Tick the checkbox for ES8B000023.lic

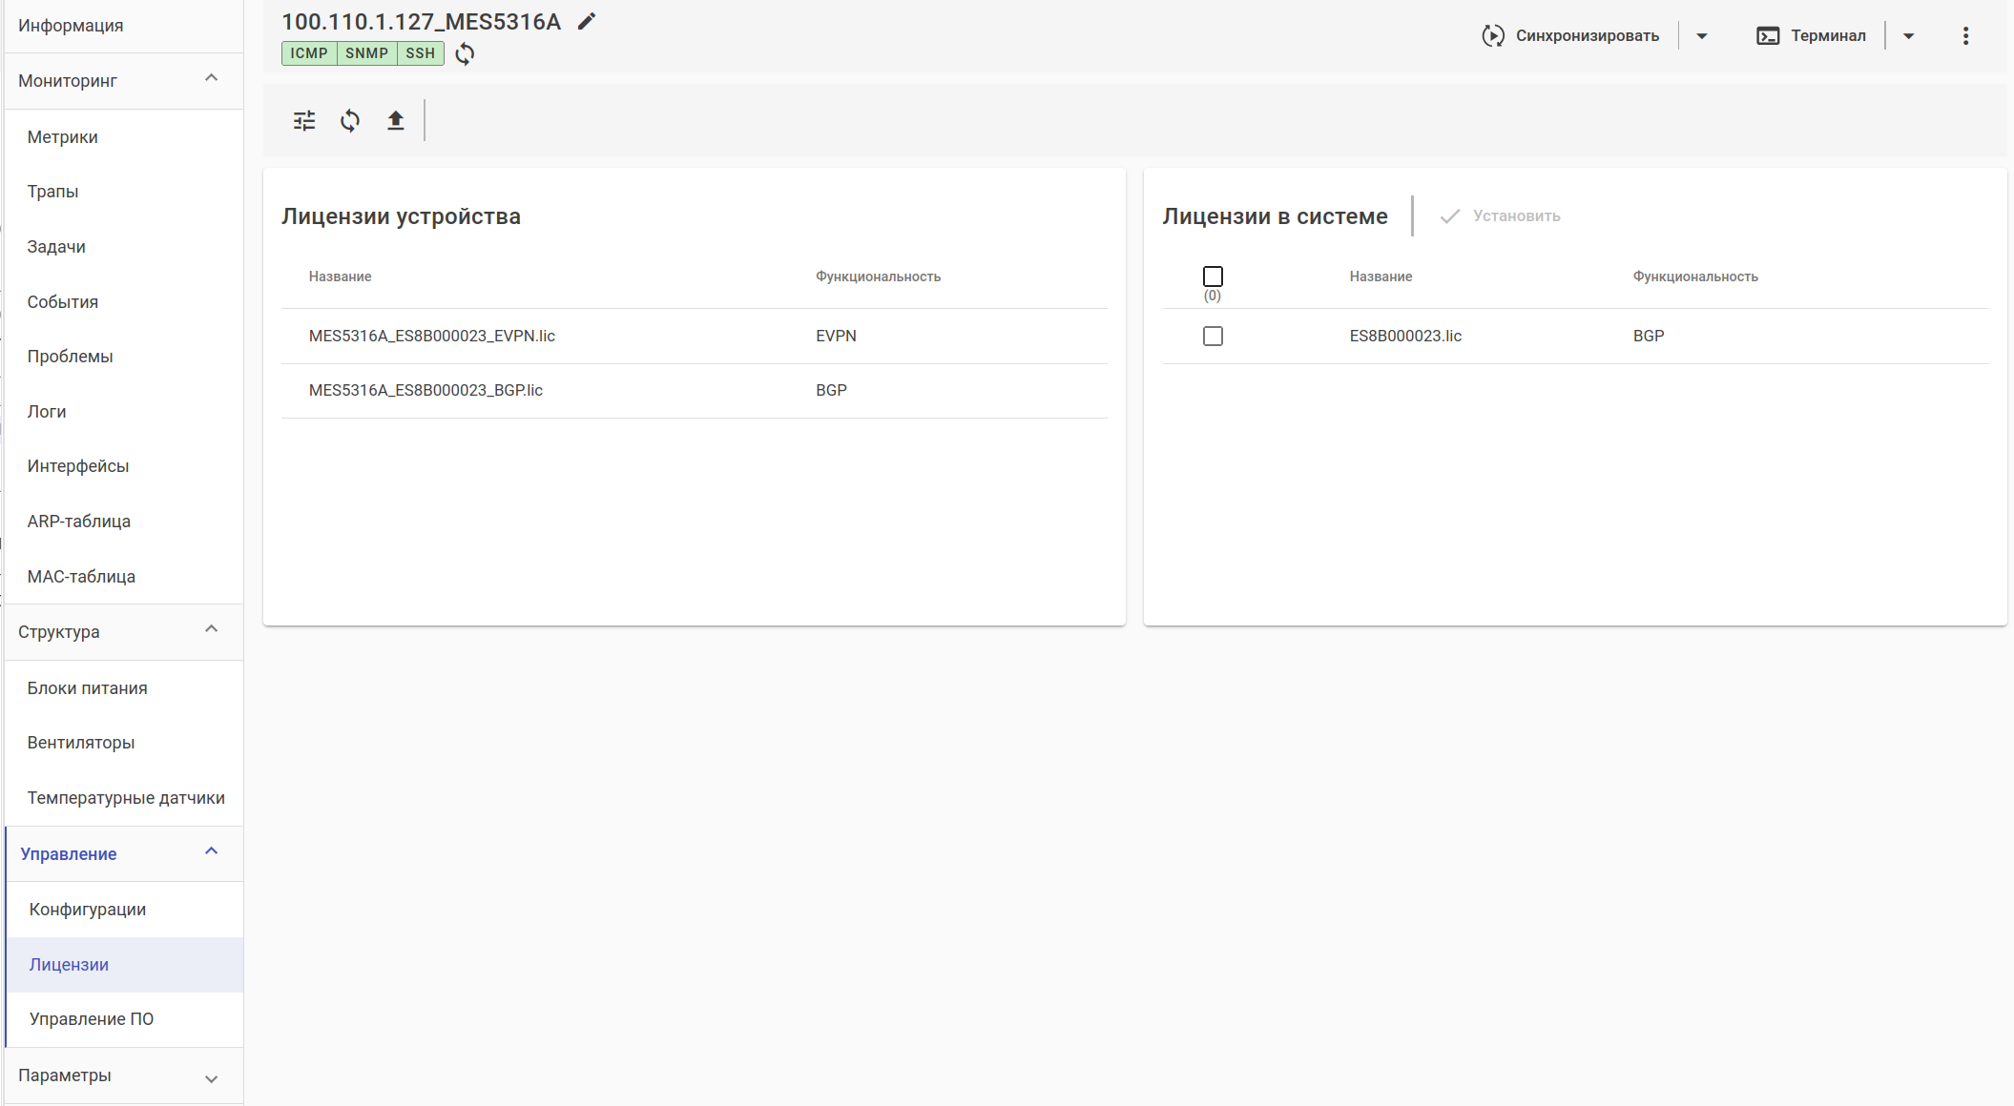1213,337
